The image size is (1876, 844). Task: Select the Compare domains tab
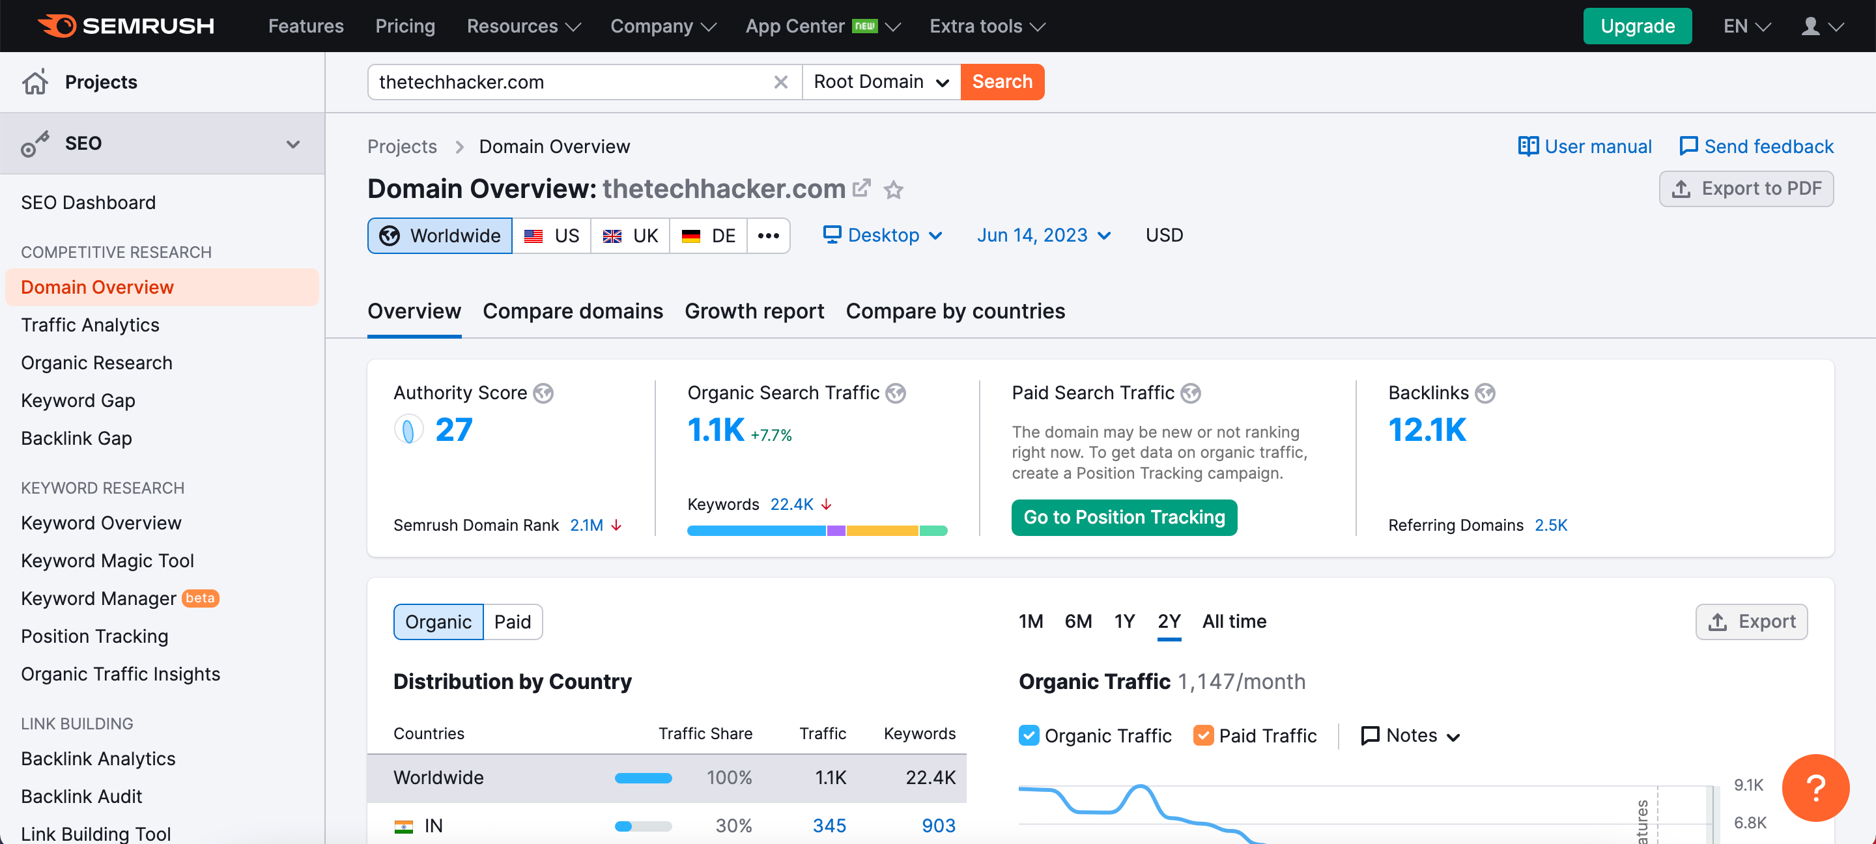(573, 311)
